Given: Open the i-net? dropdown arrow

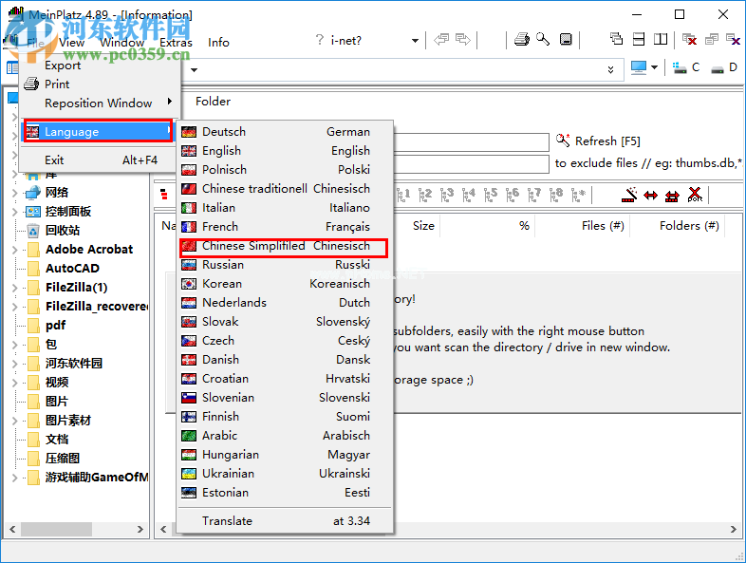Looking at the screenshot, I should (415, 41).
